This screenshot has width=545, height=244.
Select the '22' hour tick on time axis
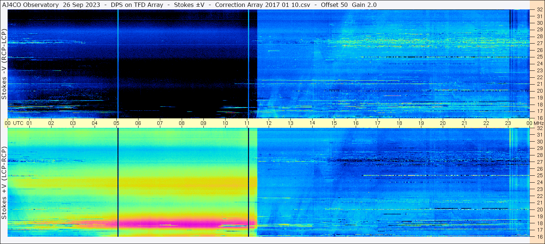pos(486,123)
